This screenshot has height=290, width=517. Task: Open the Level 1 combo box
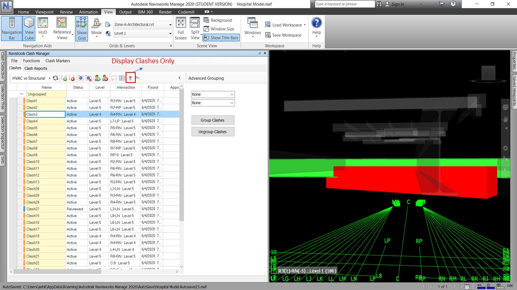tap(143, 33)
